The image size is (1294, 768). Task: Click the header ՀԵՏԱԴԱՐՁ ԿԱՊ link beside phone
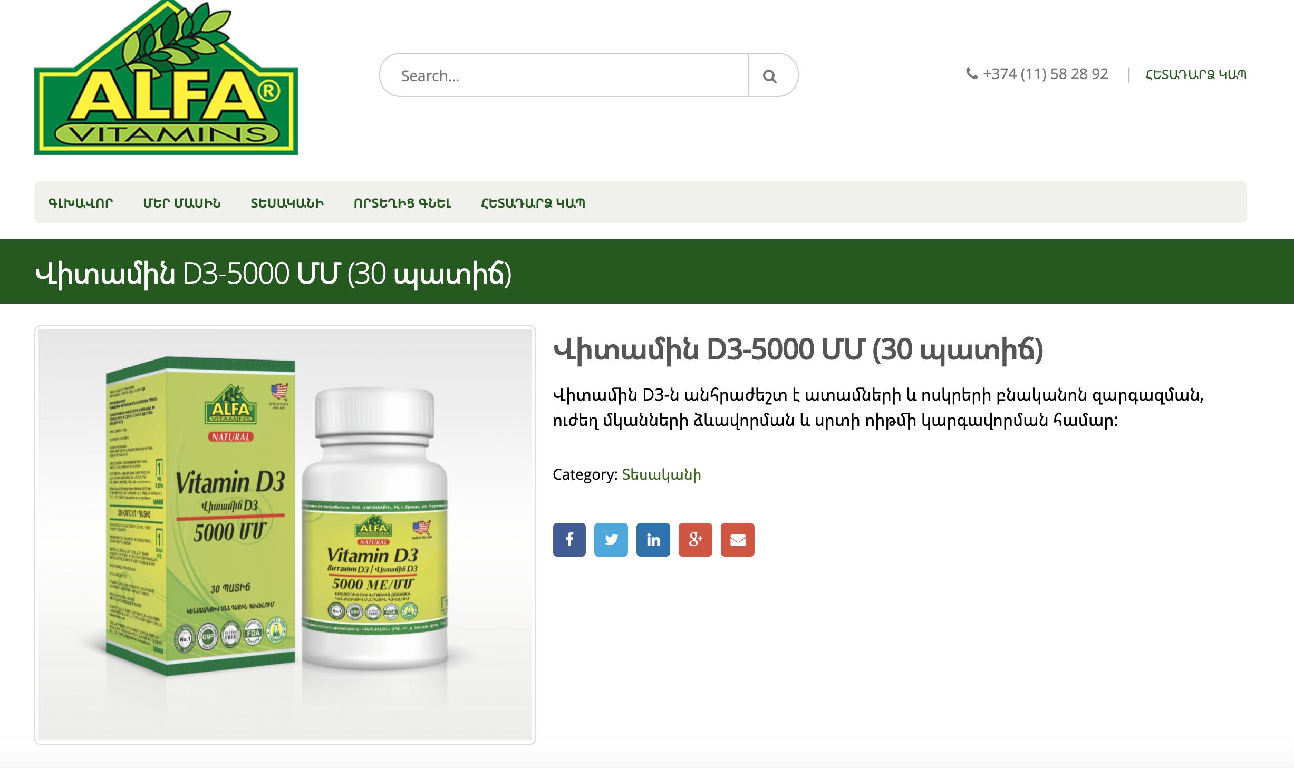(1196, 74)
